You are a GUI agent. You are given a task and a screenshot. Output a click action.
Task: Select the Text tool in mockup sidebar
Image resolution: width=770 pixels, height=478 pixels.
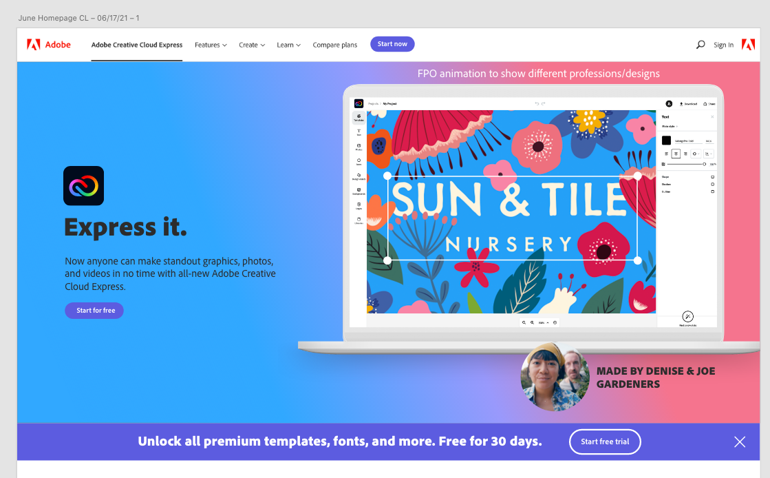tap(359, 132)
